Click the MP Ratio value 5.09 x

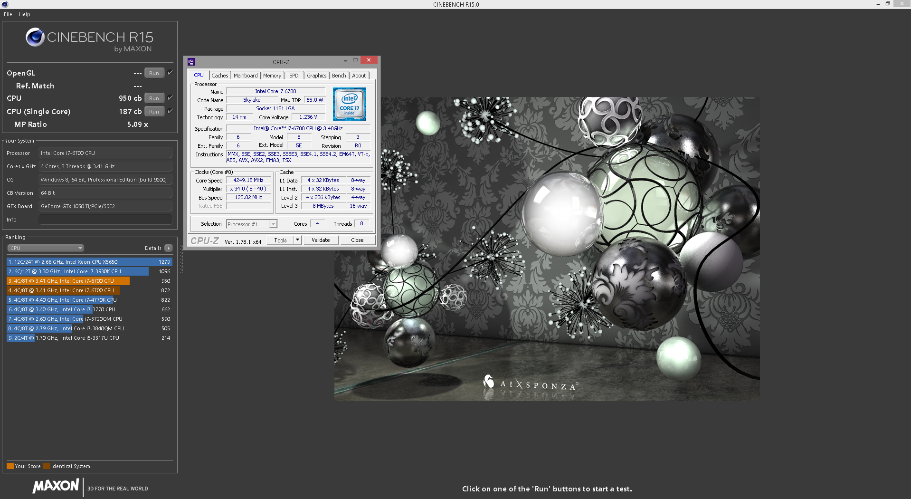[138, 125]
